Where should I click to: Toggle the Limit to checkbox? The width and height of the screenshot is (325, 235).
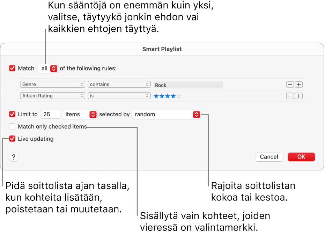12,114
